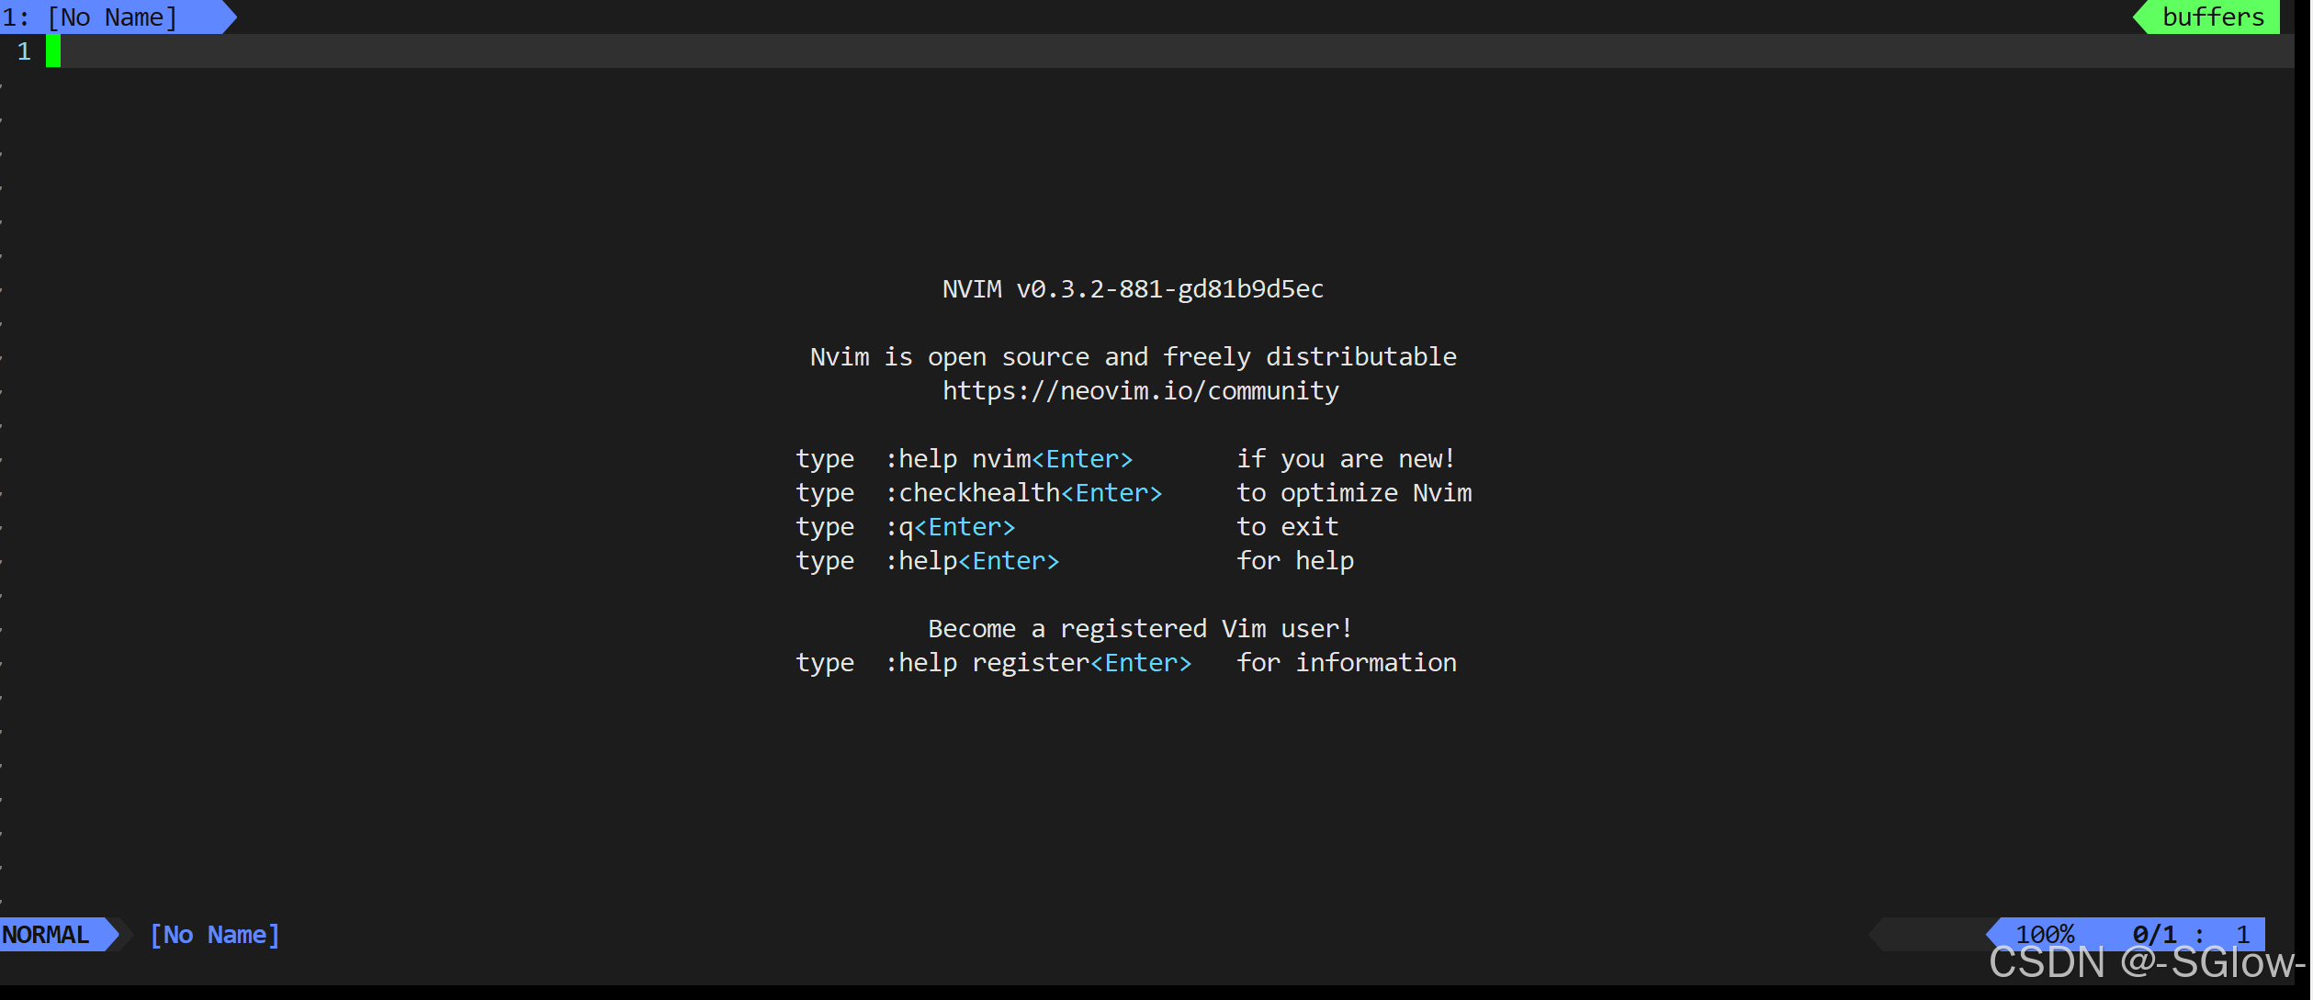
Task: Click "Nvim is open source and freely distributable"
Action: click(1133, 357)
